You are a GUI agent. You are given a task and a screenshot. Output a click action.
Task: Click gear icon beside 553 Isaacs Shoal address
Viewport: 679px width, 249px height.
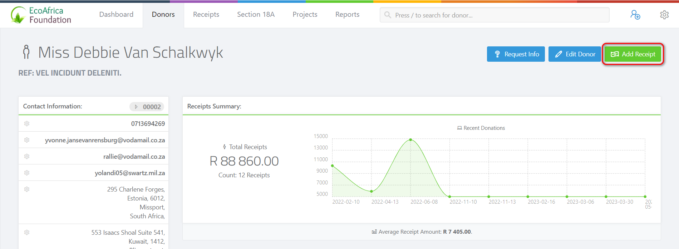(27, 233)
